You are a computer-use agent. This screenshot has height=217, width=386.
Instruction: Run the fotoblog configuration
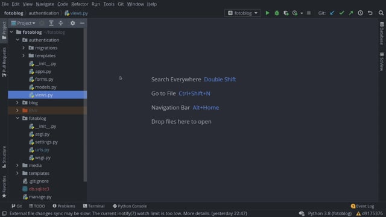pyautogui.click(x=267, y=13)
